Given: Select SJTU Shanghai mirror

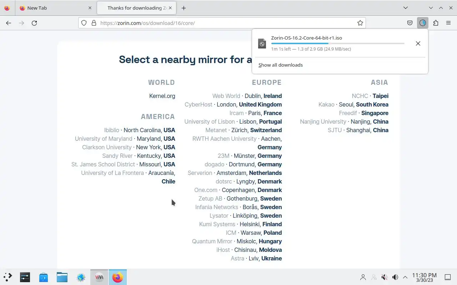Looking at the screenshot, I should coord(358,130).
